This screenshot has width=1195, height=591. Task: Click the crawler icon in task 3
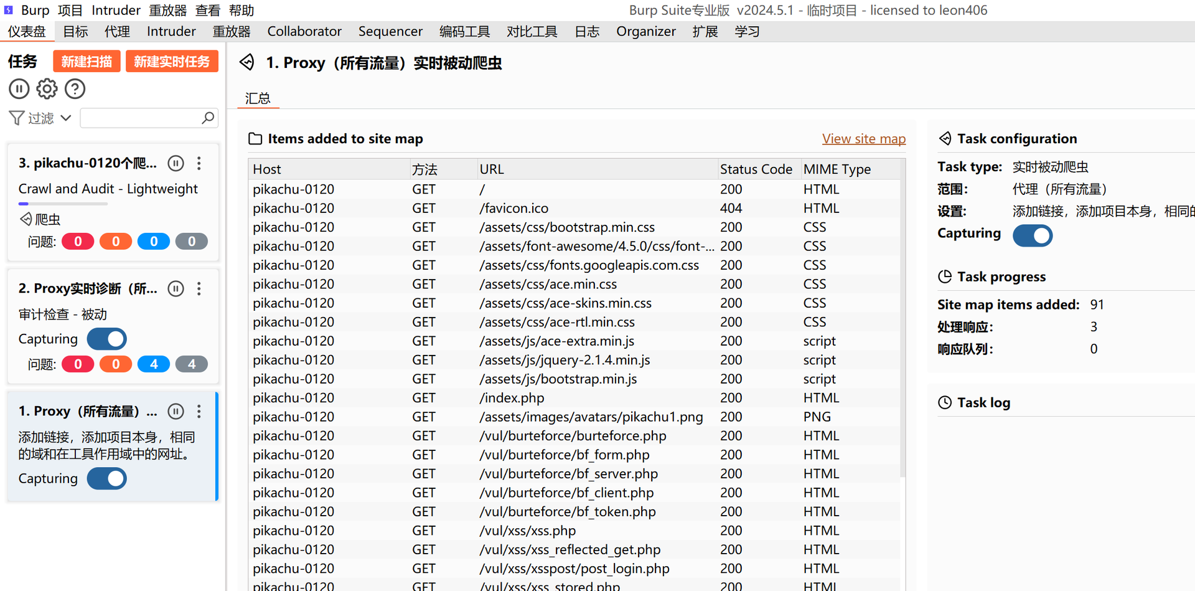pos(26,219)
